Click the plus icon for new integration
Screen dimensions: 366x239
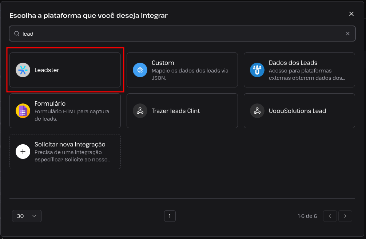[23, 152]
